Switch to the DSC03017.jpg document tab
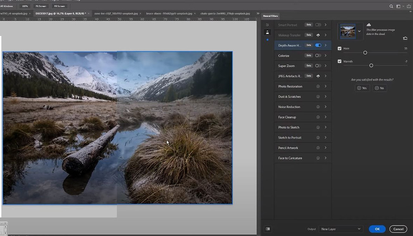Viewport: 413px width, 236px height. tap(61, 14)
